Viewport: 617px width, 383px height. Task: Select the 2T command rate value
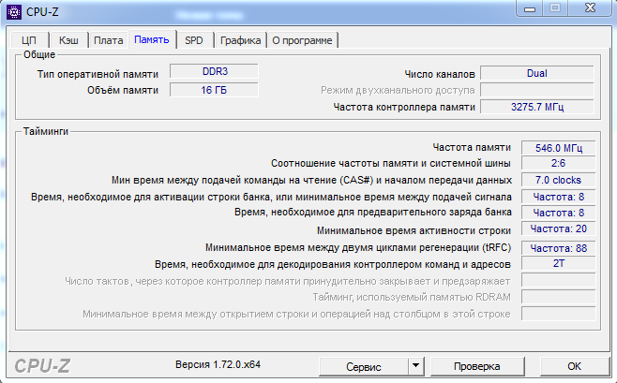[x=558, y=263]
